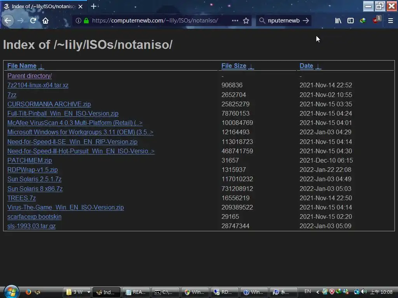398x298 pixels.
Task: Select date 2022-Jan-22 22:08
Action: [325, 170]
